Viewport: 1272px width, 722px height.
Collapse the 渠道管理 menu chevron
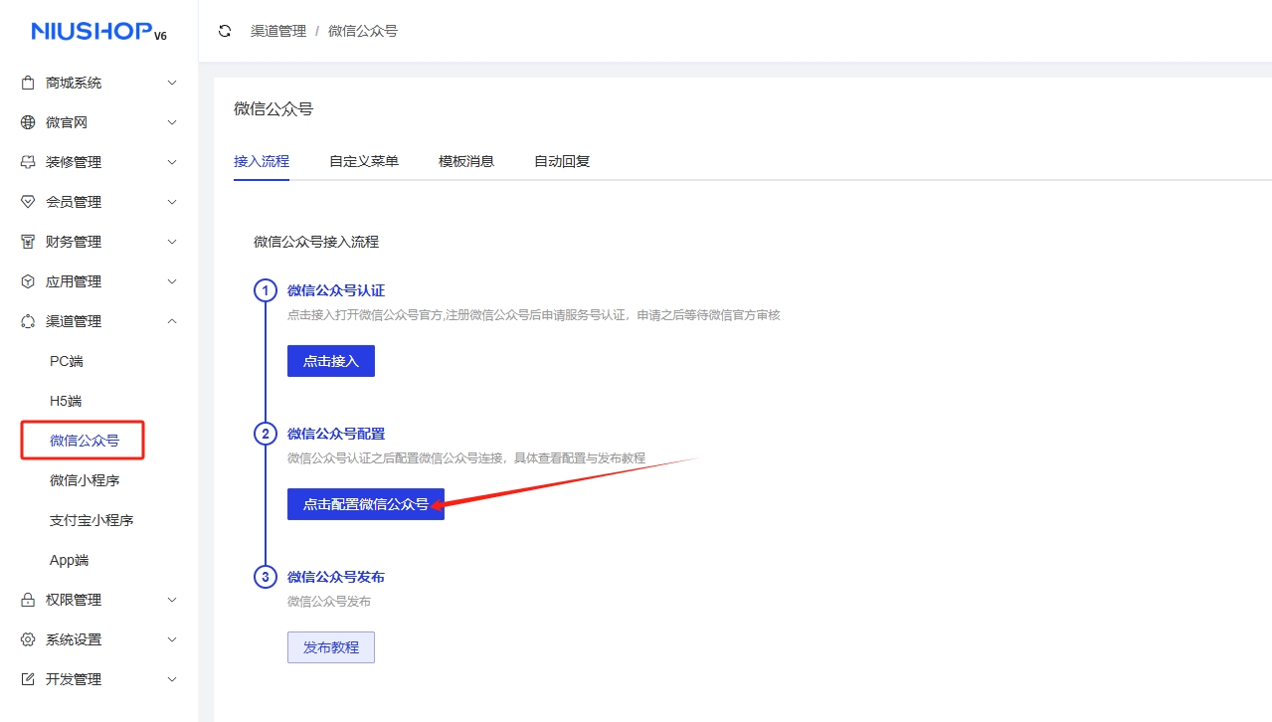coord(172,321)
